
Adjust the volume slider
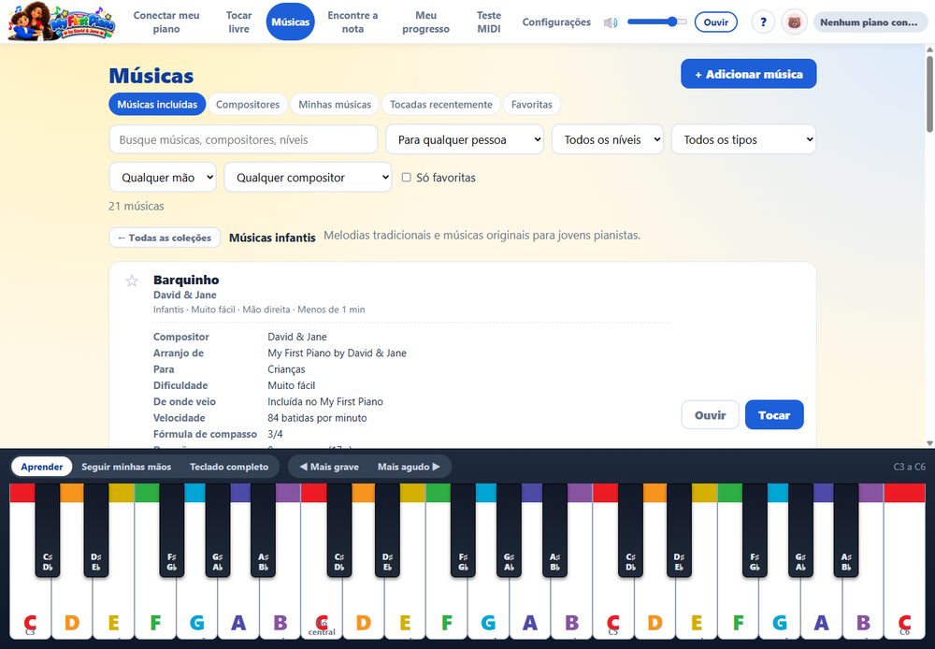pyautogui.click(x=656, y=22)
